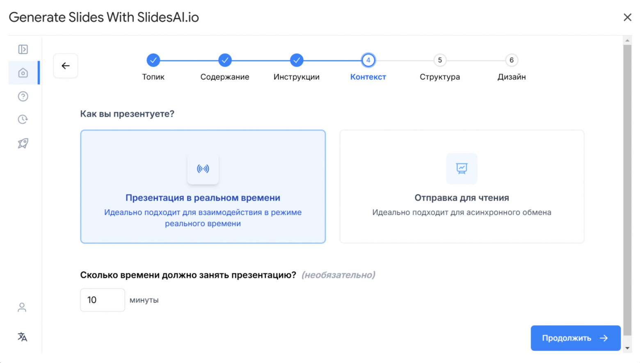Open Home from the sidebar
Screen dimensions: 640x363
coord(23,73)
